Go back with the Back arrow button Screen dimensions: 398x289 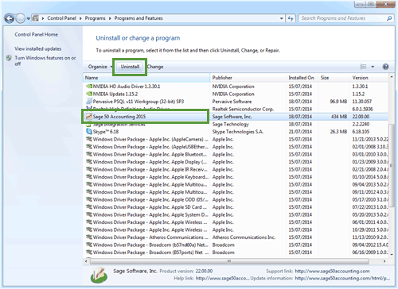(10, 18)
